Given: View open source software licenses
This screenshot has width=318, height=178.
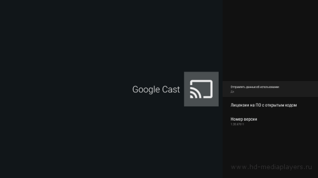Looking at the screenshot, I should 270,105.
